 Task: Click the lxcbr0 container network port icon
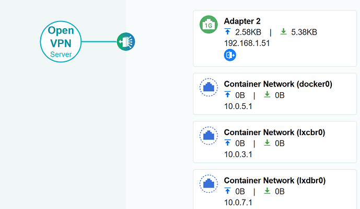208,136
